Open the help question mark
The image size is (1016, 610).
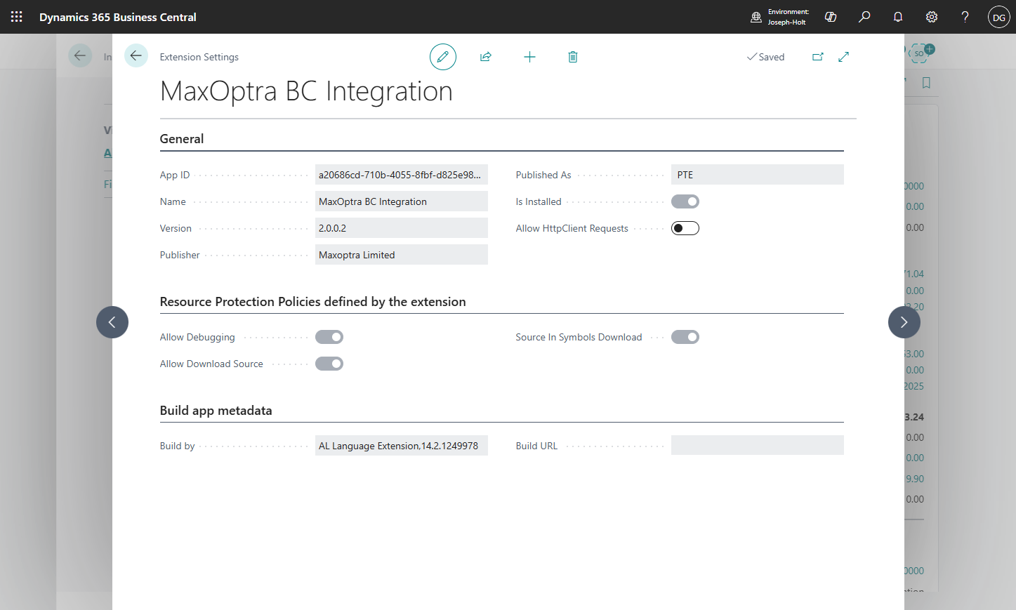coord(965,17)
